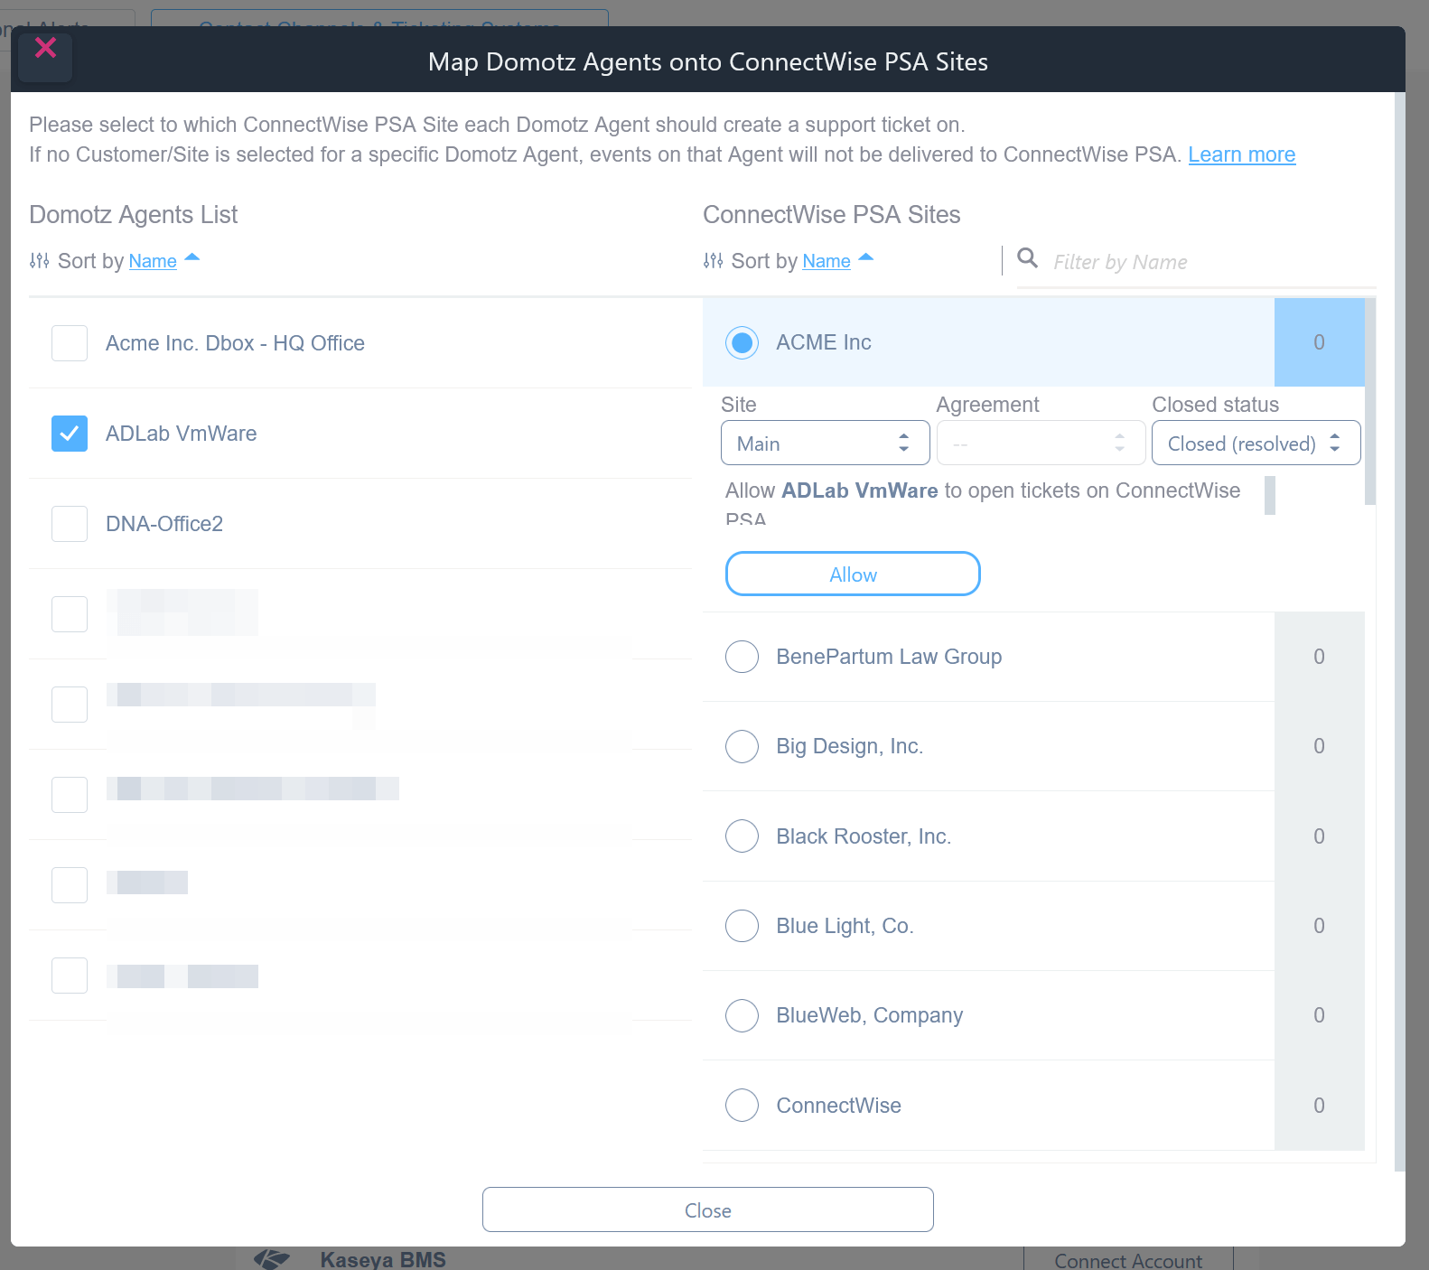
Task: Select the Blue Light, Co. radio button
Action: [x=742, y=926]
